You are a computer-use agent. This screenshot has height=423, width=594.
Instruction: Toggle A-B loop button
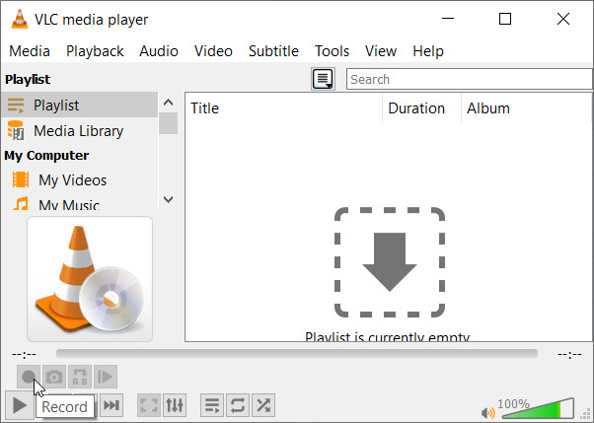coord(80,376)
